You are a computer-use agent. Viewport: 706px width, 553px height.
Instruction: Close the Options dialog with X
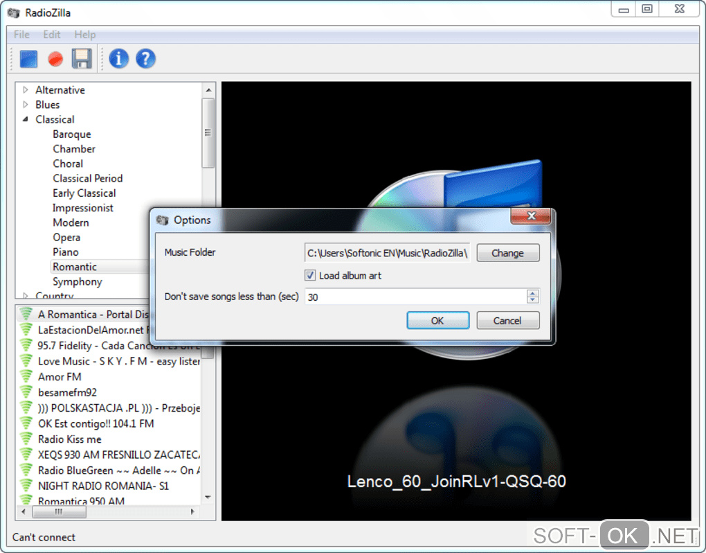[531, 216]
